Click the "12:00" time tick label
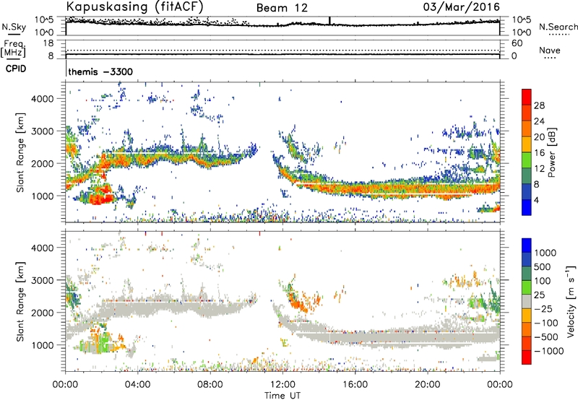This screenshot has height=400, width=578. 282,385
